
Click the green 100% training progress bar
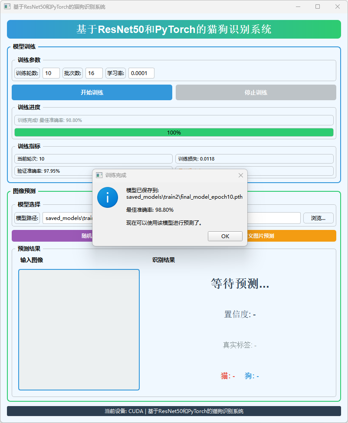pyautogui.click(x=174, y=132)
